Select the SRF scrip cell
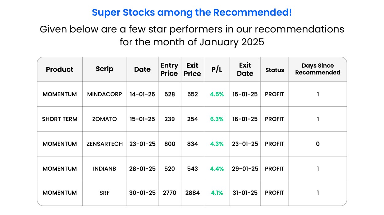Viewport: 384px width, 215px height. tap(104, 193)
